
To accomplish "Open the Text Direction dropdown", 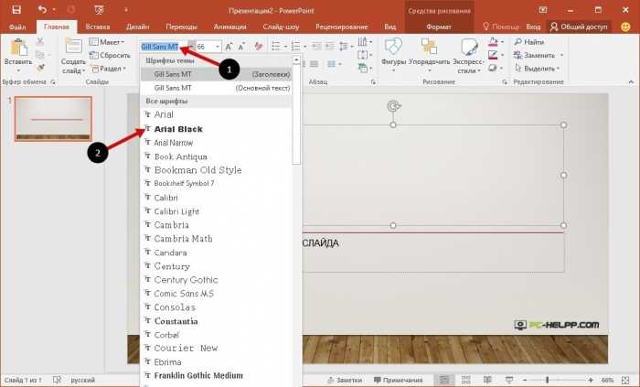I will click(x=365, y=42).
